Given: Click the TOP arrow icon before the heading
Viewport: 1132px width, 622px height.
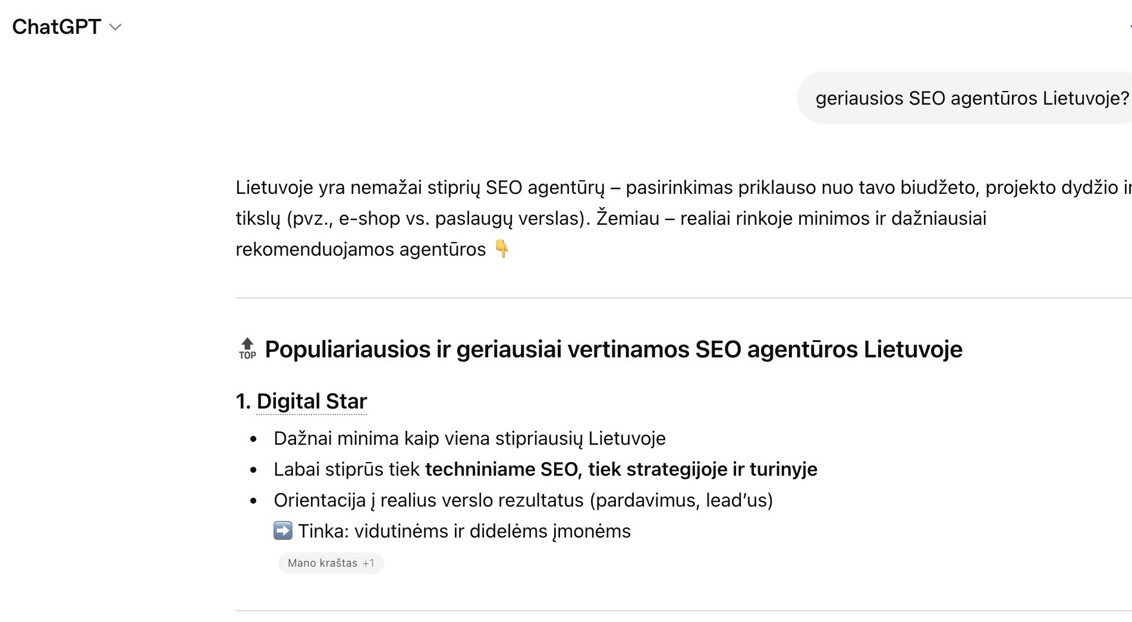Looking at the screenshot, I should point(247,348).
